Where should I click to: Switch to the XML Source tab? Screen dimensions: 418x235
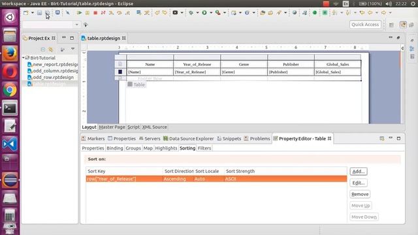coord(154,127)
